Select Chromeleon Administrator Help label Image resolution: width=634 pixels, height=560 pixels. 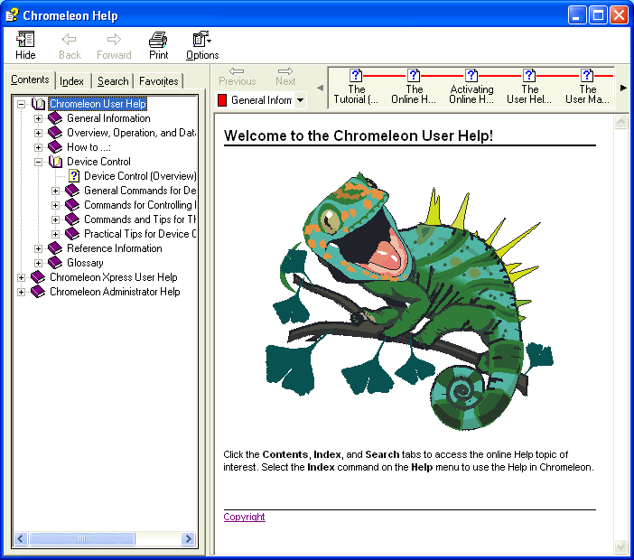pos(115,292)
